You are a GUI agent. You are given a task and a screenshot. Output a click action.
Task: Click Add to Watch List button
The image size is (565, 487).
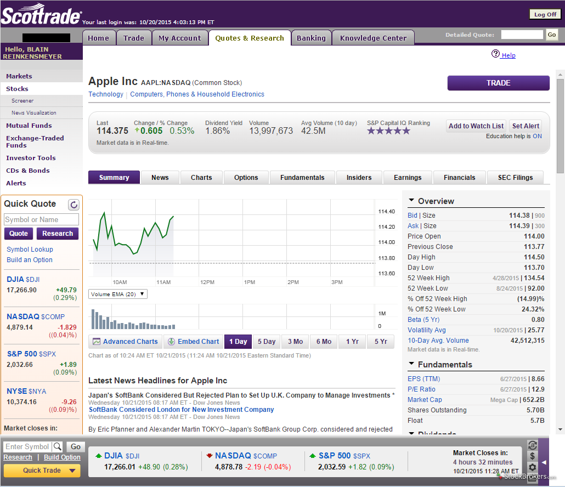click(x=476, y=126)
